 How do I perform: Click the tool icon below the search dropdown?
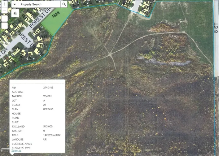[x=15, y=13]
